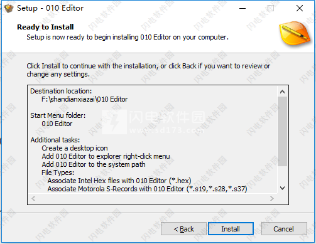Click the 'Ready to Install' heading
This screenshot has height=244, width=316.
coord(45,27)
